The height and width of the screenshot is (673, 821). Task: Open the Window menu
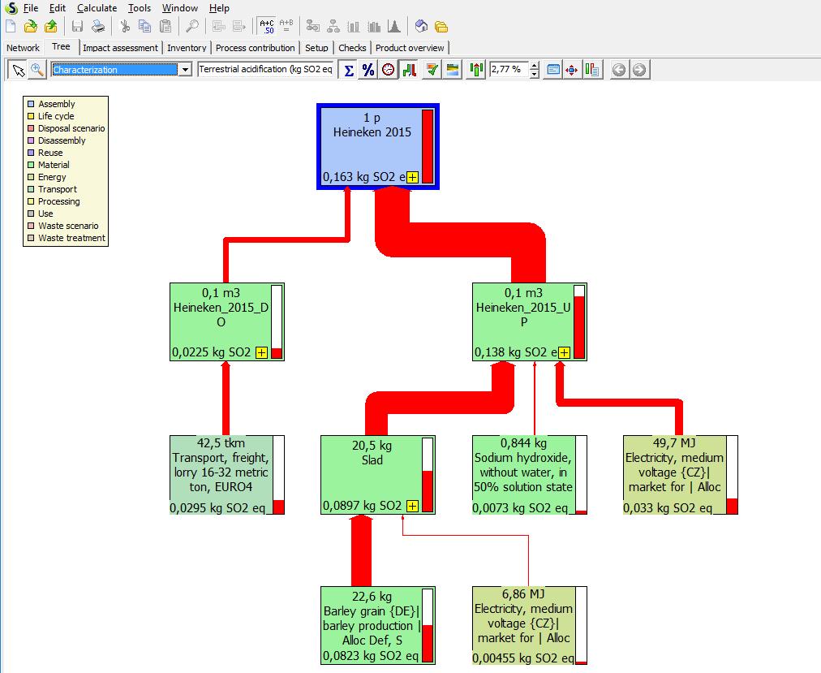coord(179,8)
